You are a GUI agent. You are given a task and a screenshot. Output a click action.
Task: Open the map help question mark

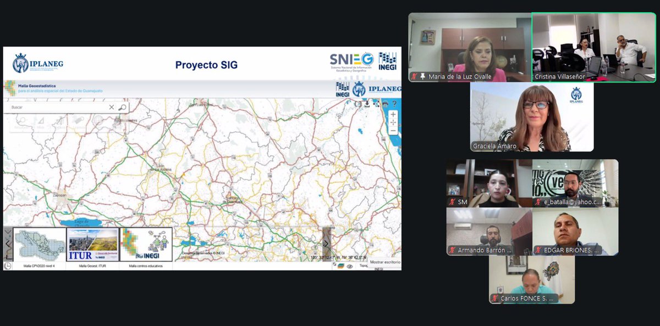click(x=394, y=104)
